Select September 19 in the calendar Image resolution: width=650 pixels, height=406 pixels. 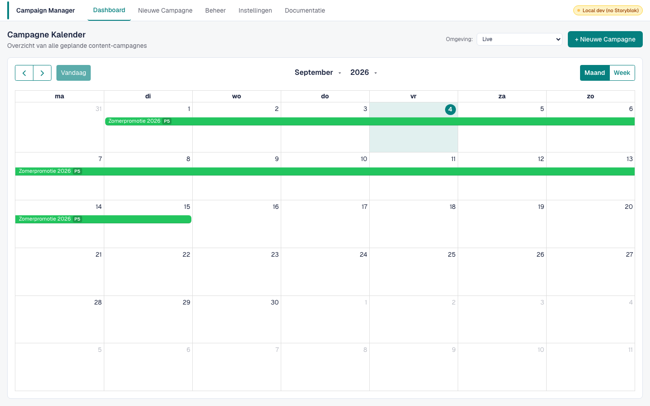[502, 224]
